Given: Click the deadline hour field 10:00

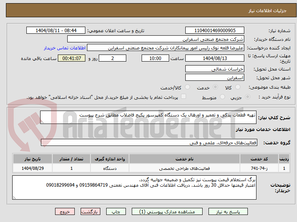Looking at the screenshot, I should pos(155,58).
